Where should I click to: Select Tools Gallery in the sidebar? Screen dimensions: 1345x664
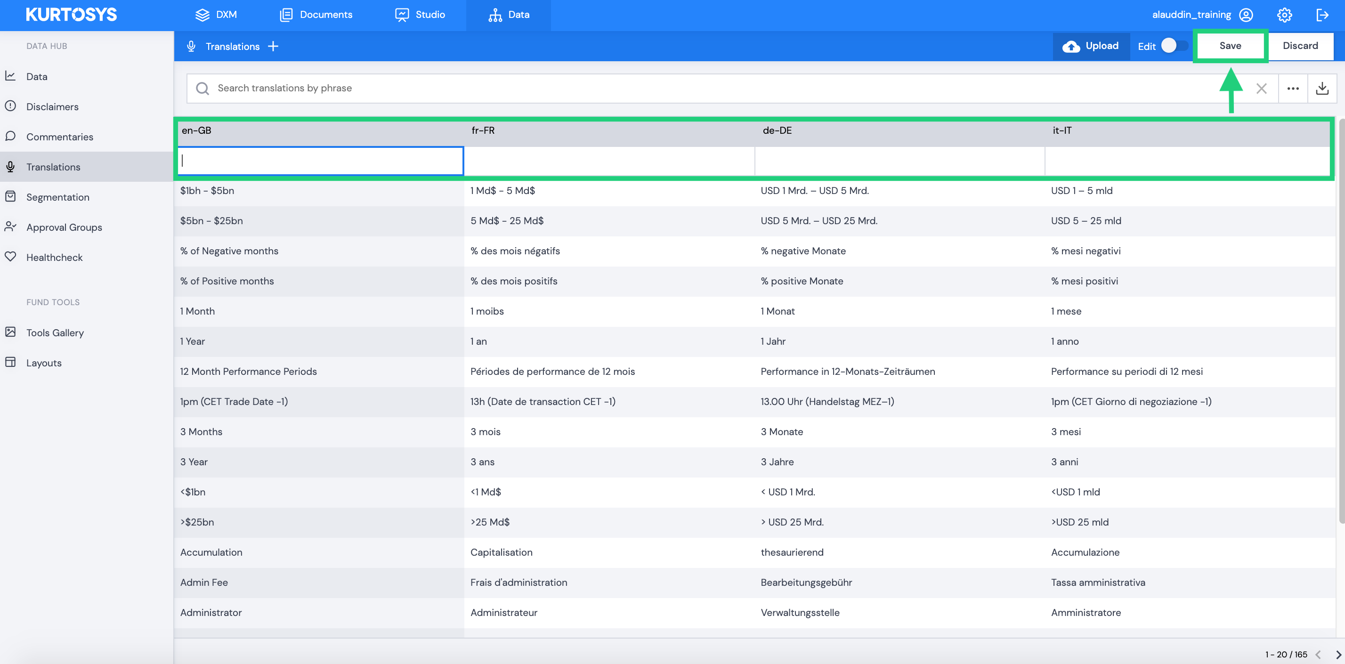[x=87, y=332]
